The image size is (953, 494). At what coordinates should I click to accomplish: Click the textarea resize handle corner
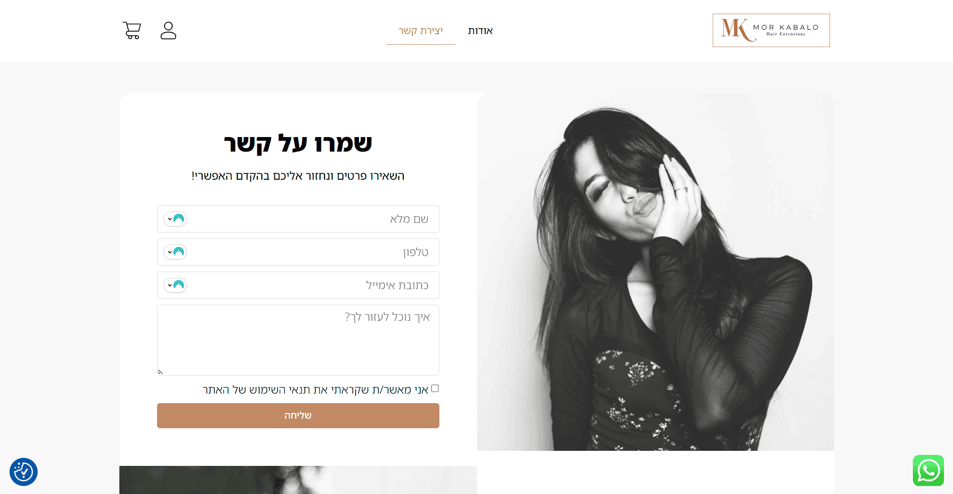[161, 372]
